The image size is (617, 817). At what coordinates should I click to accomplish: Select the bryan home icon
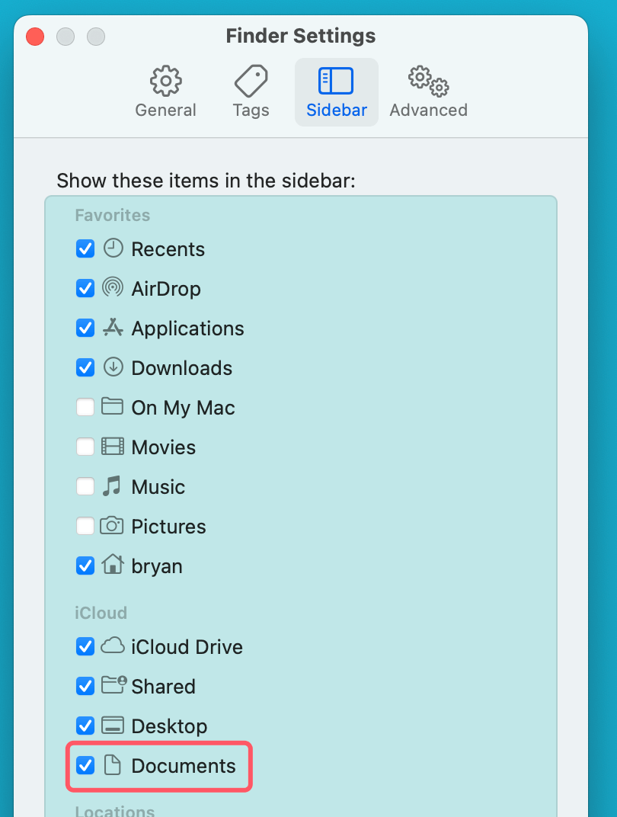point(112,565)
